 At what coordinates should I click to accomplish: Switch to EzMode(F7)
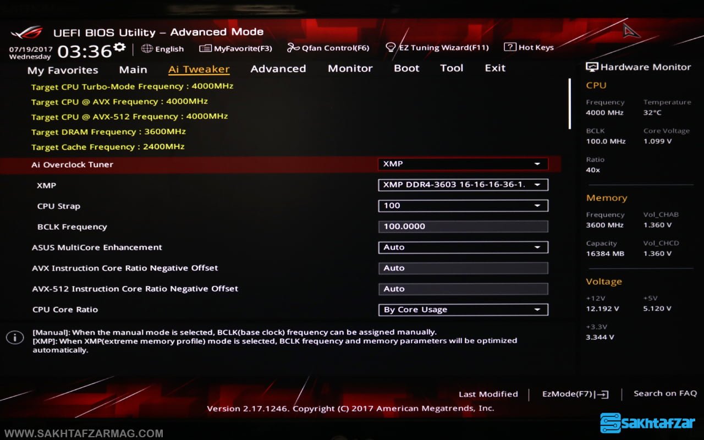click(575, 394)
